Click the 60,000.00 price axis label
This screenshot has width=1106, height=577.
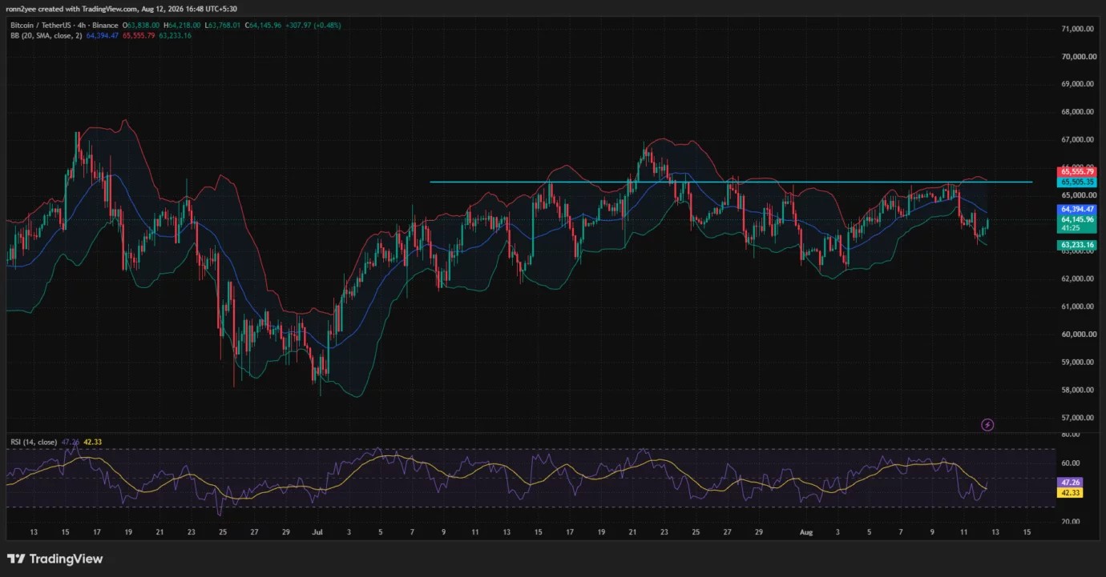pyautogui.click(x=1077, y=335)
